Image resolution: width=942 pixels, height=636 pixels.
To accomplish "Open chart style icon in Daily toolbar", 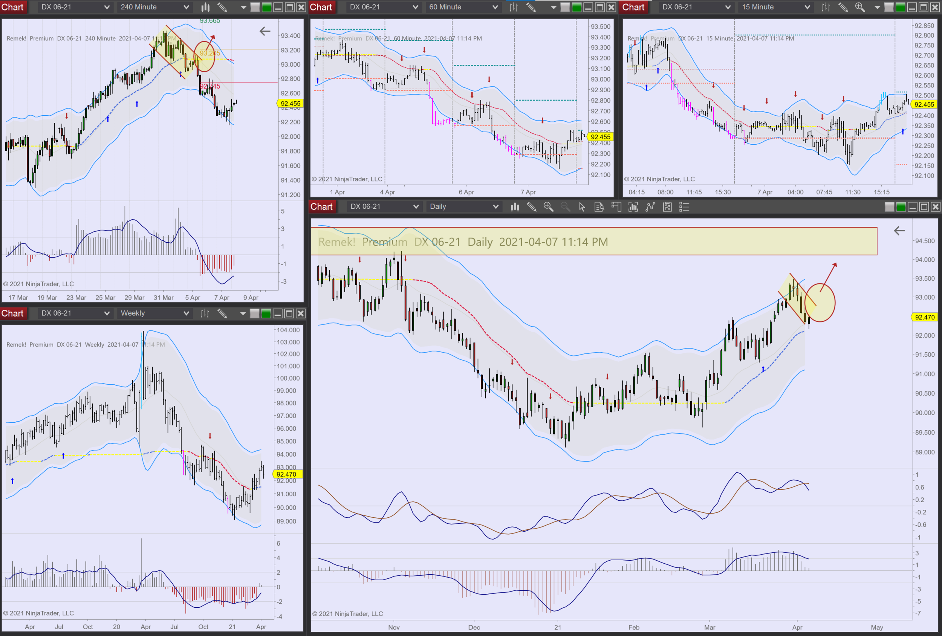I will pos(515,207).
